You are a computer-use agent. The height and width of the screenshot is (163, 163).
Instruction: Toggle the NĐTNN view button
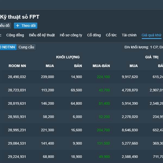pyautogui.click(x=8, y=47)
